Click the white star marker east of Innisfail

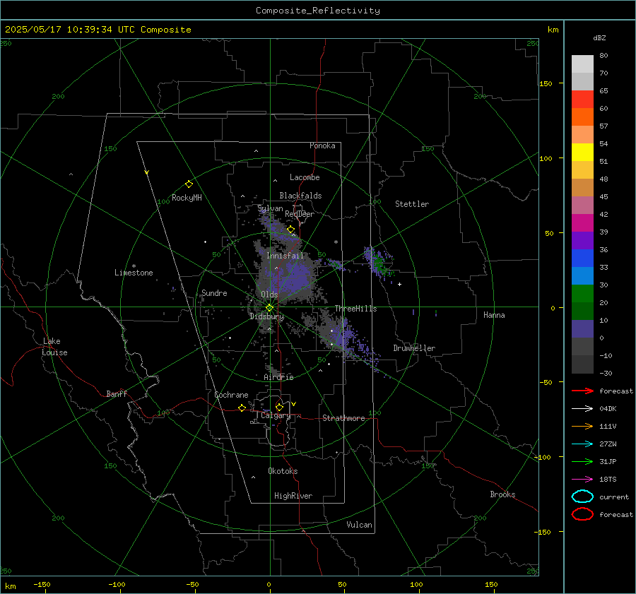coord(336,242)
